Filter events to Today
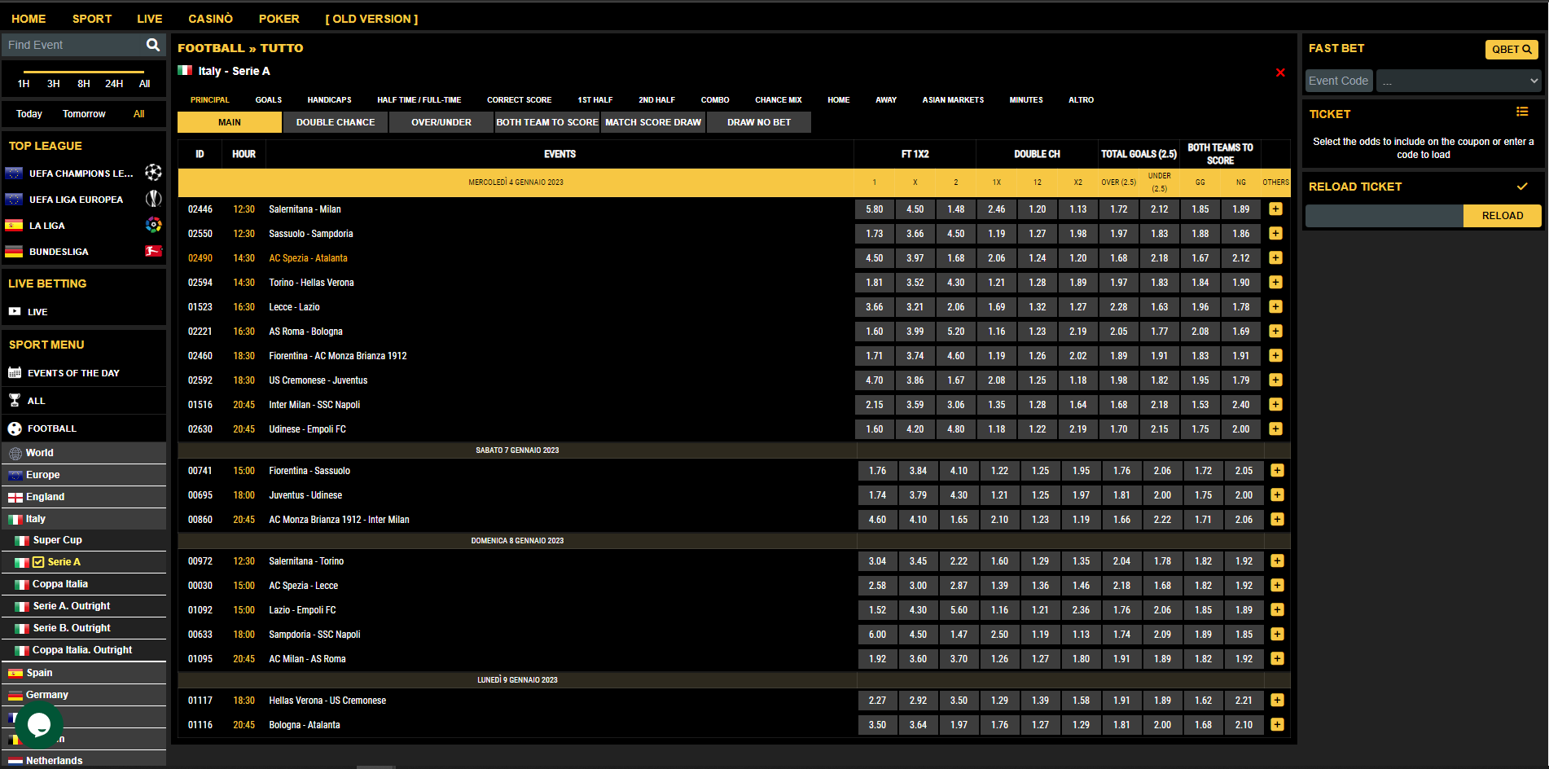Image resolution: width=1549 pixels, height=769 pixels. click(29, 114)
